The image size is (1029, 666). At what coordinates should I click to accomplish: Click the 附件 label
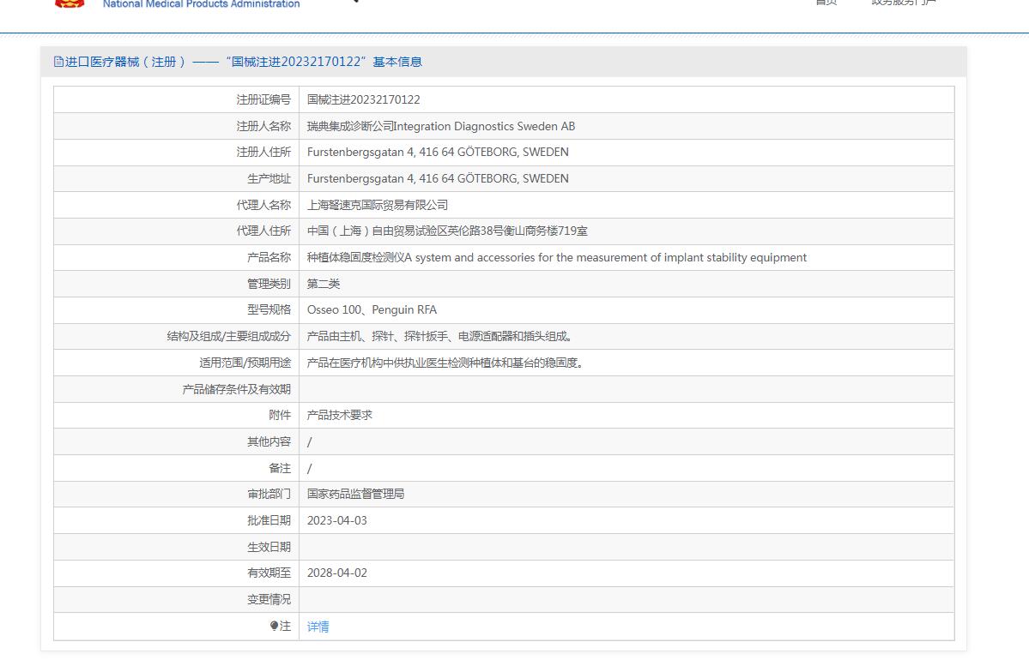coord(280,415)
